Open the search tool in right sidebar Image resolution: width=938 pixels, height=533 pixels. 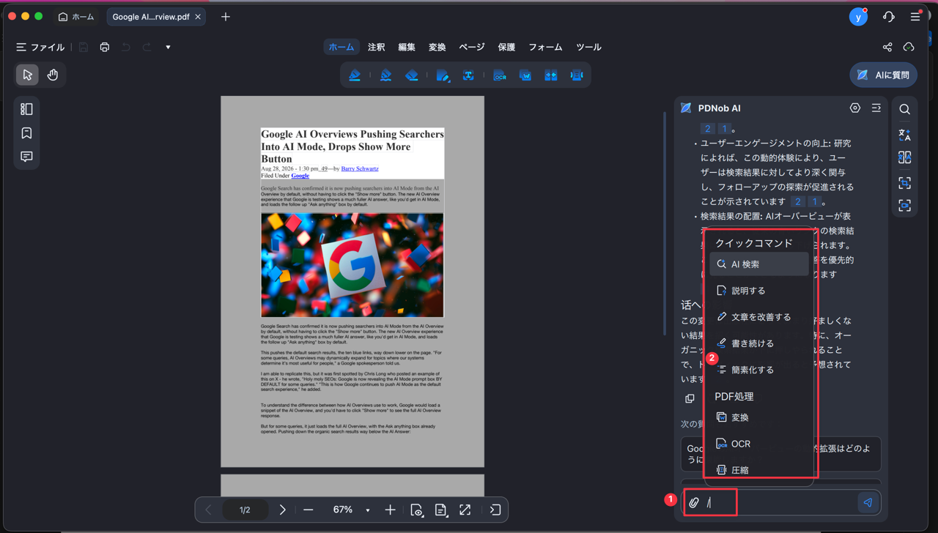905,109
